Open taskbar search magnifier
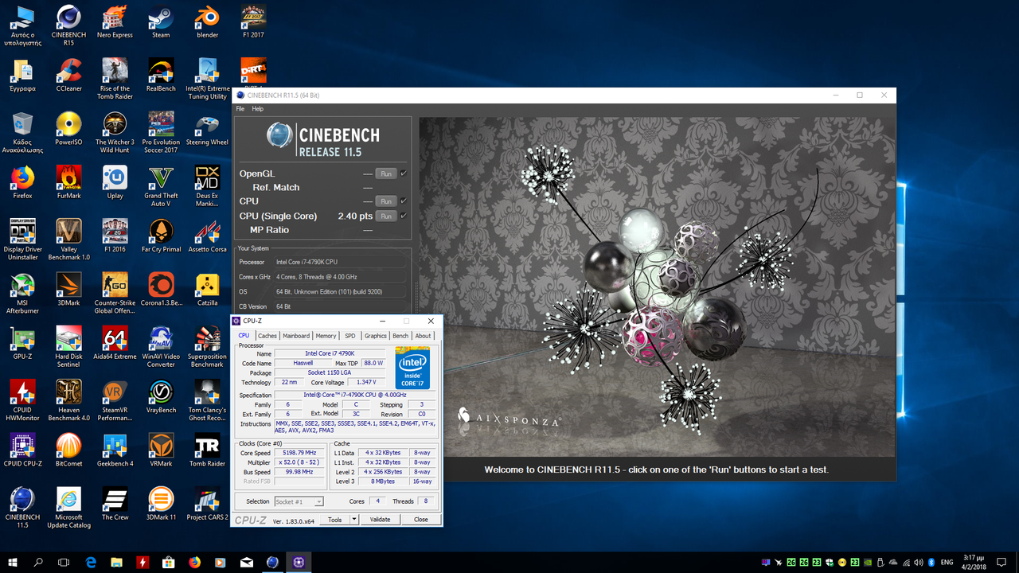The width and height of the screenshot is (1019, 573). 38,562
